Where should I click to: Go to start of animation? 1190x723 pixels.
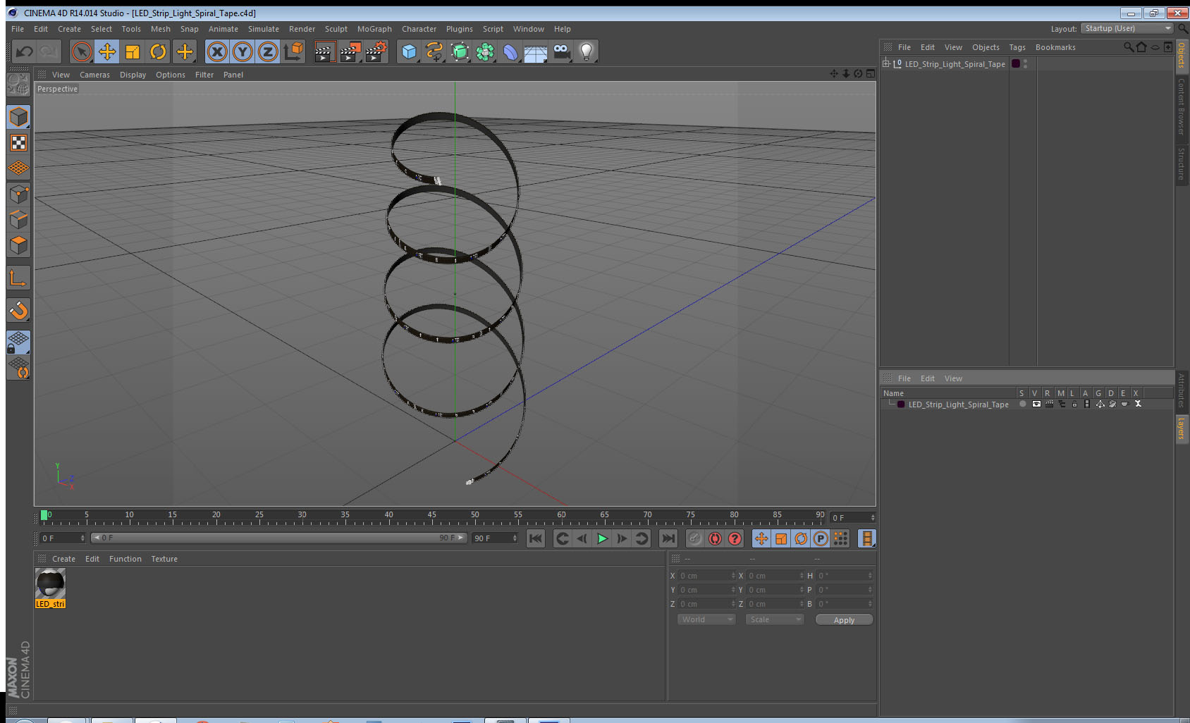(x=536, y=538)
